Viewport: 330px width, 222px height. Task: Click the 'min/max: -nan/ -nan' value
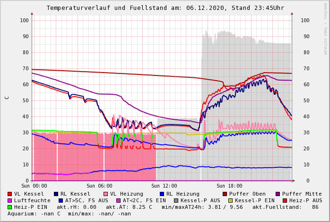point(100,214)
